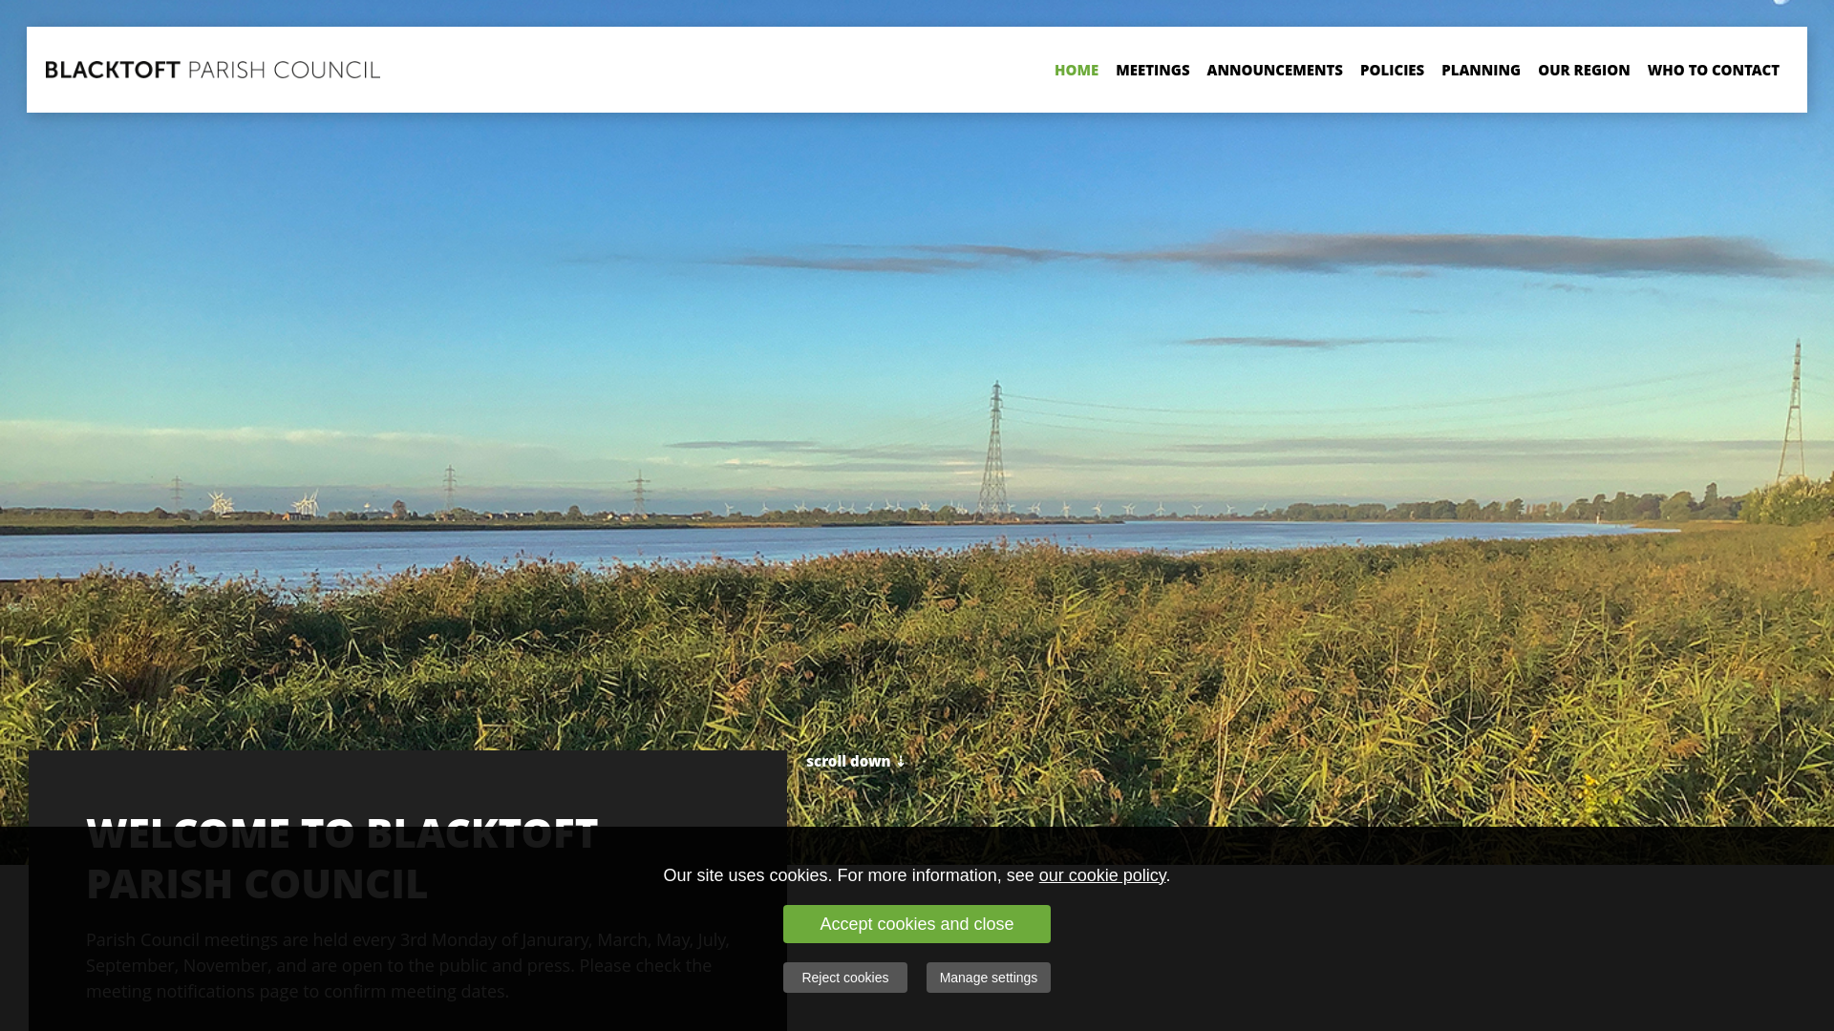Reject cookies in the banner
Image resolution: width=1834 pixels, height=1031 pixels.
point(845,978)
